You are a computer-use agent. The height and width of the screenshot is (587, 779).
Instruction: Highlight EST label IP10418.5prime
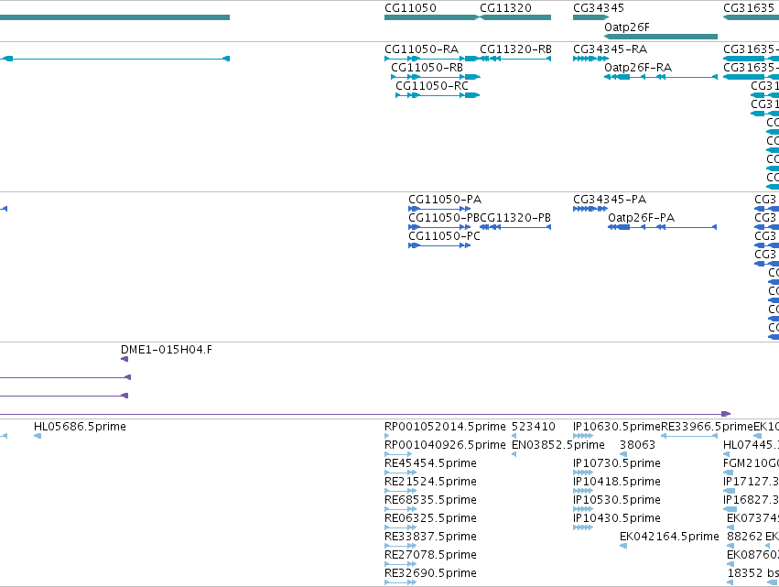click(x=617, y=482)
